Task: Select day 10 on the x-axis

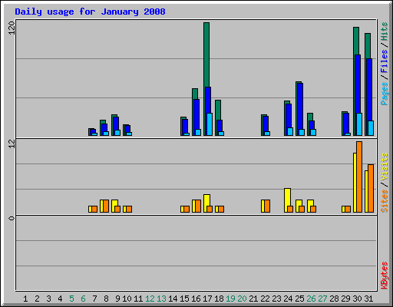Action: pos(127,299)
